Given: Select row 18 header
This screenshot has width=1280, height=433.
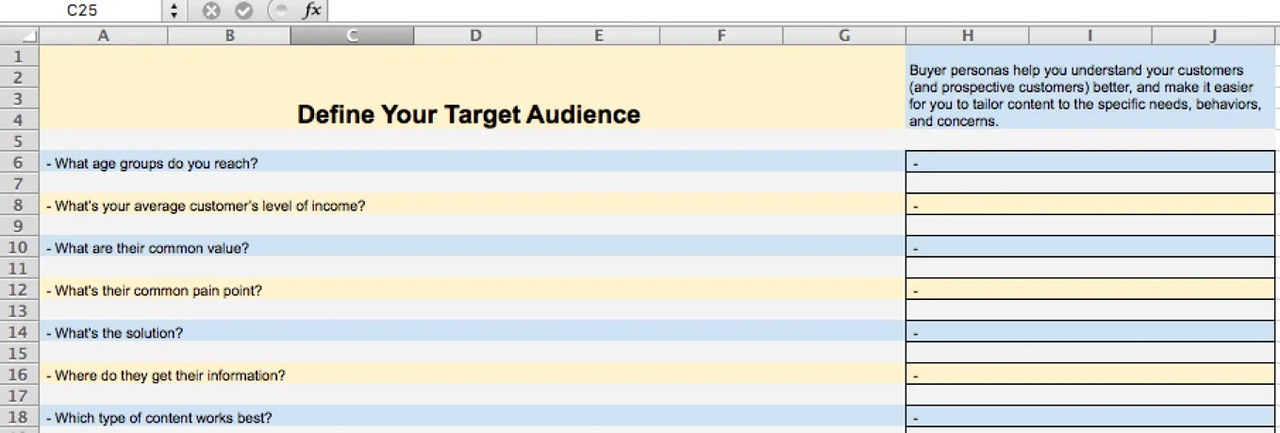Looking at the screenshot, I should pyautogui.click(x=20, y=417).
